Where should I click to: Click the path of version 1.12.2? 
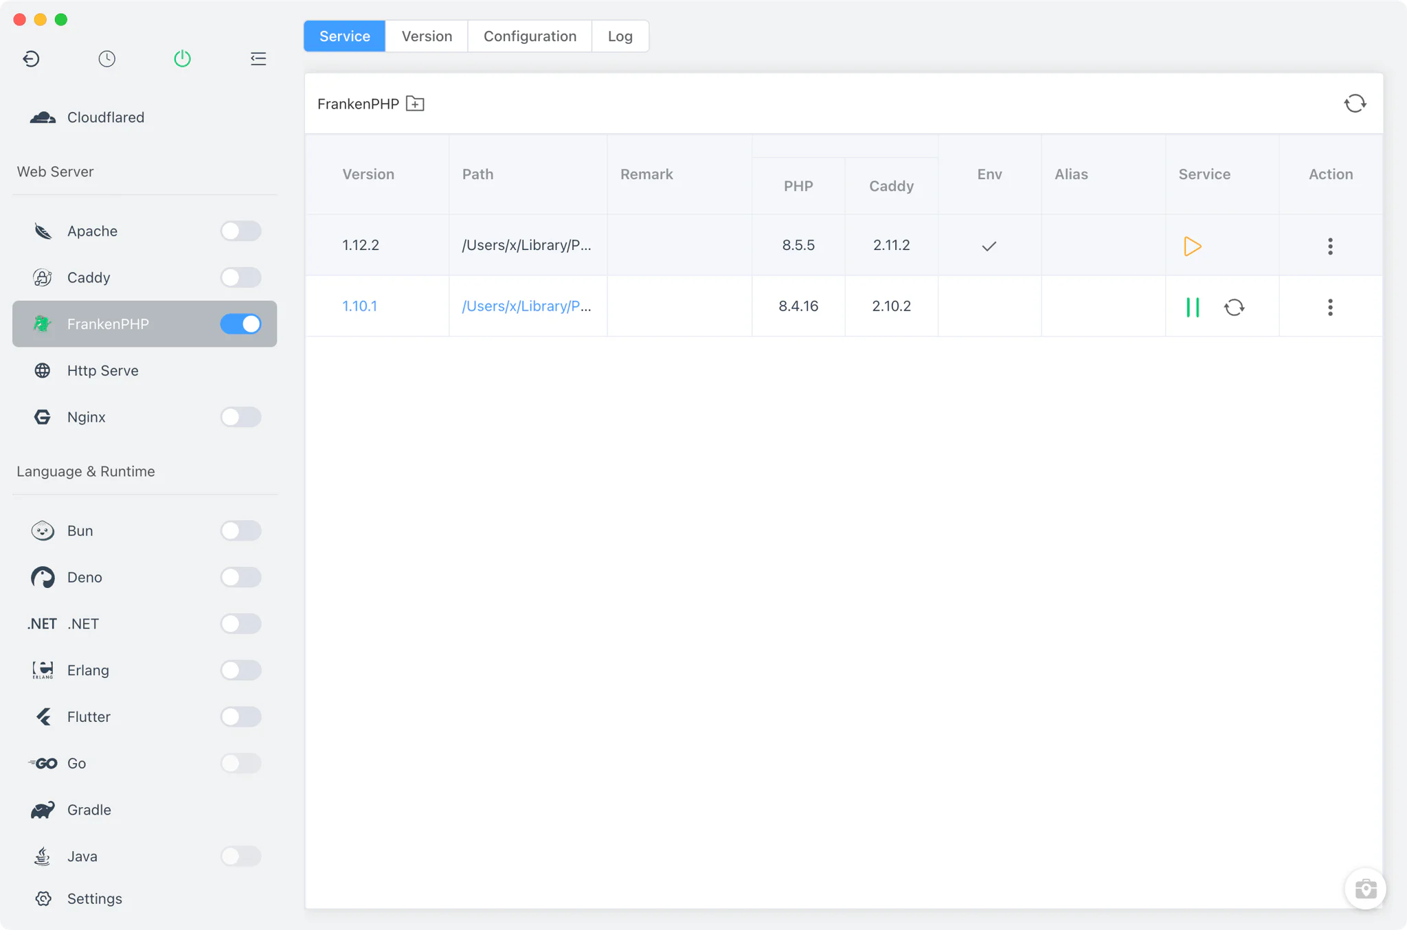click(526, 245)
